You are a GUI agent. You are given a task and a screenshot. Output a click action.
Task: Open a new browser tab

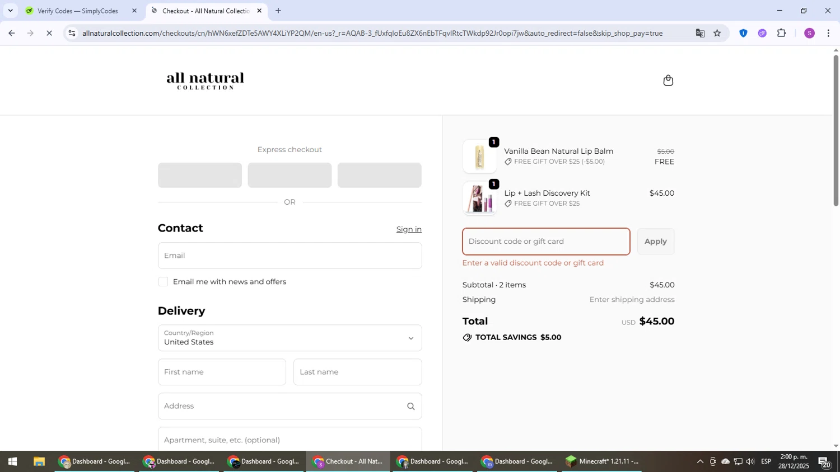(x=278, y=11)
